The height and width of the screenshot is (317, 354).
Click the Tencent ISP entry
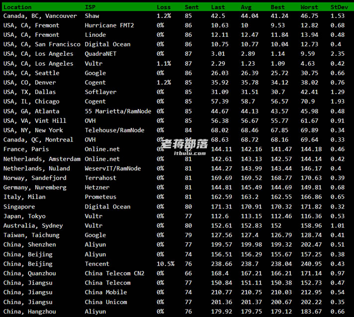(x=97, y=264)
